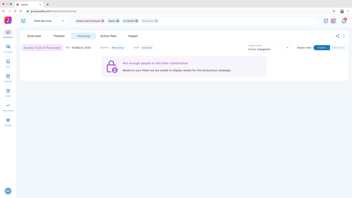
Task: Open the Settings gear in sidebar
Action: 8,120
